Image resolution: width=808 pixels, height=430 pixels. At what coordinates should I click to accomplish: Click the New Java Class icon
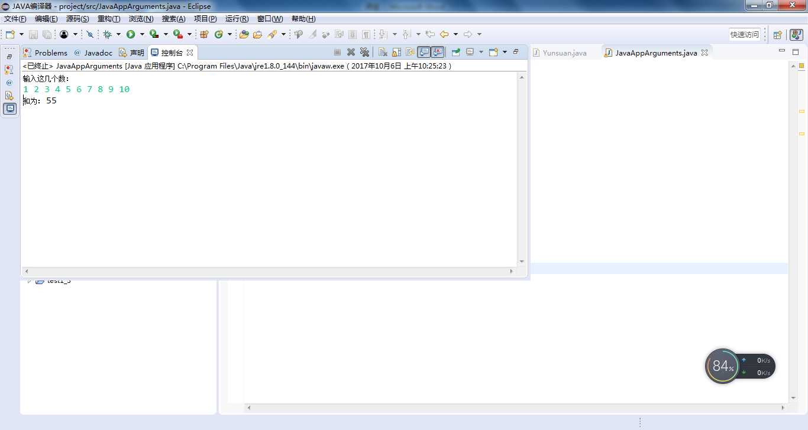[x=219, y=35]
